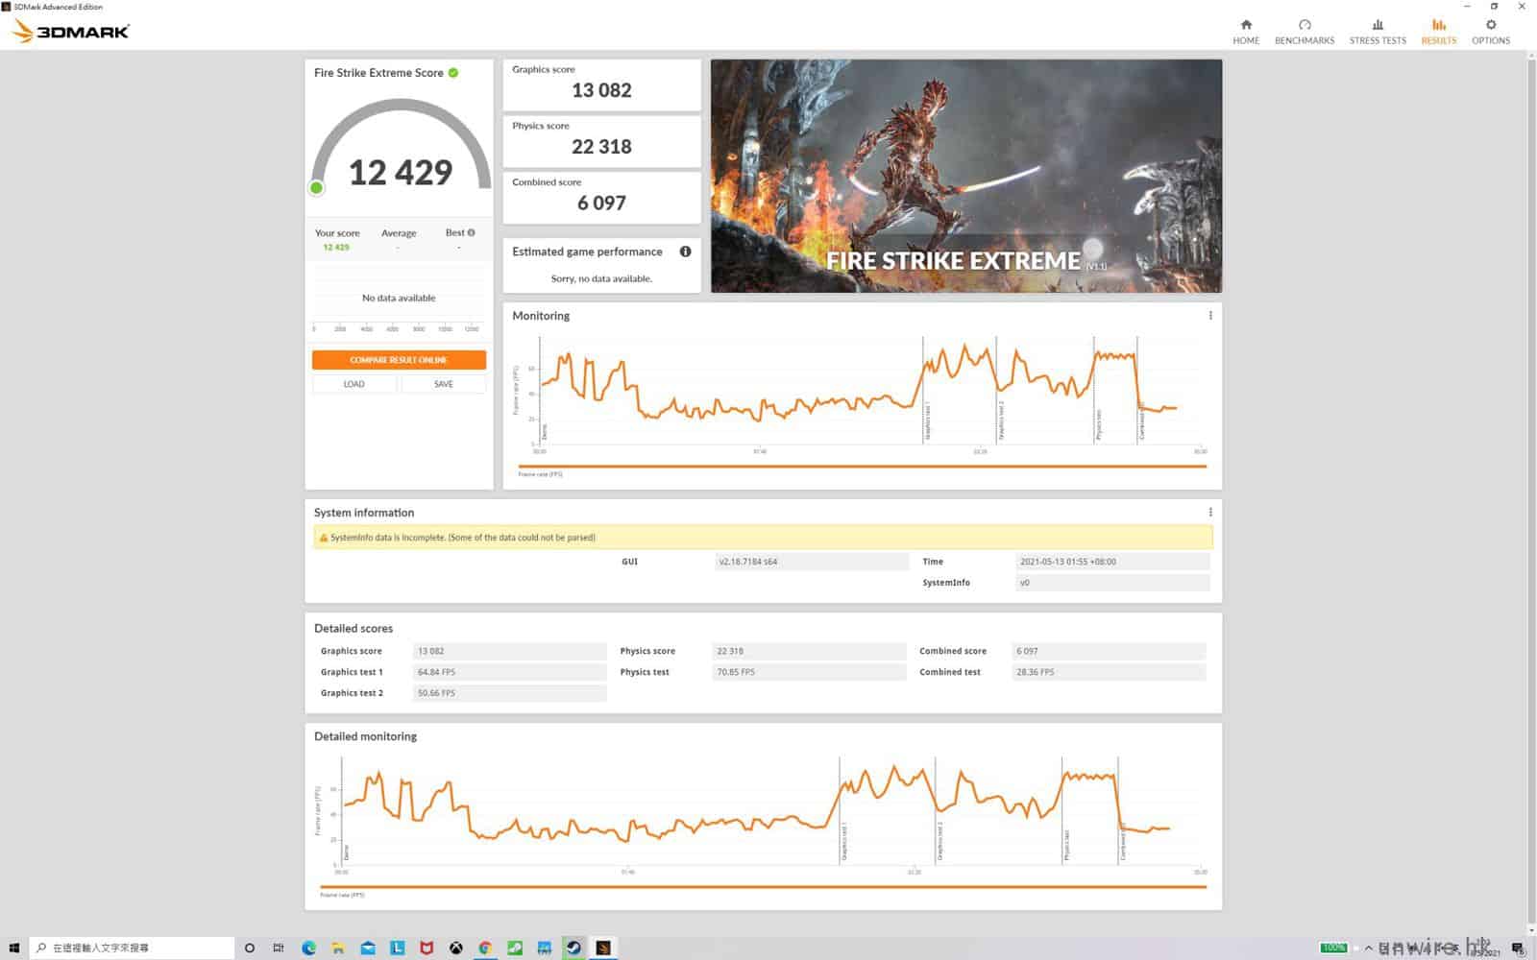
Task: Click the Load button
Action: (354, 384)
